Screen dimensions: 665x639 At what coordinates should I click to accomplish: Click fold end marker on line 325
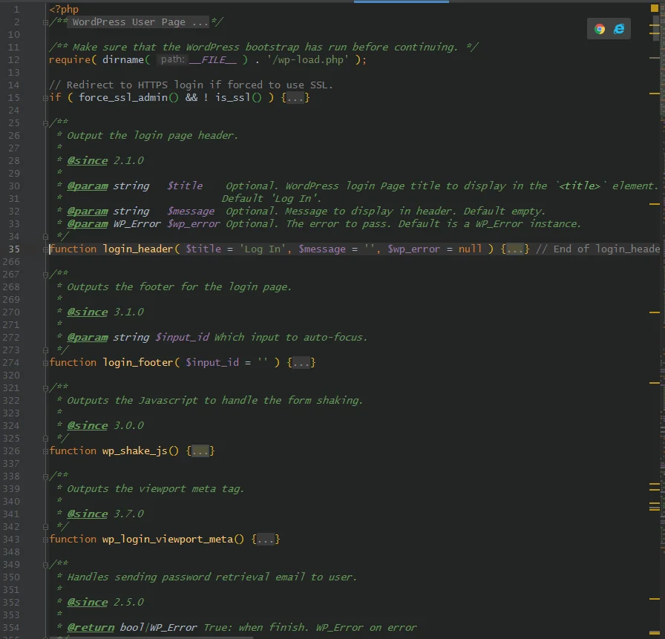point(45,438)
